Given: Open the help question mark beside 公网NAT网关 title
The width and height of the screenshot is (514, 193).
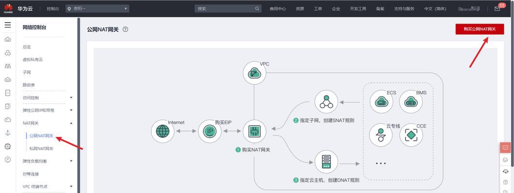Looking at the screenshot, I should 125,29.
